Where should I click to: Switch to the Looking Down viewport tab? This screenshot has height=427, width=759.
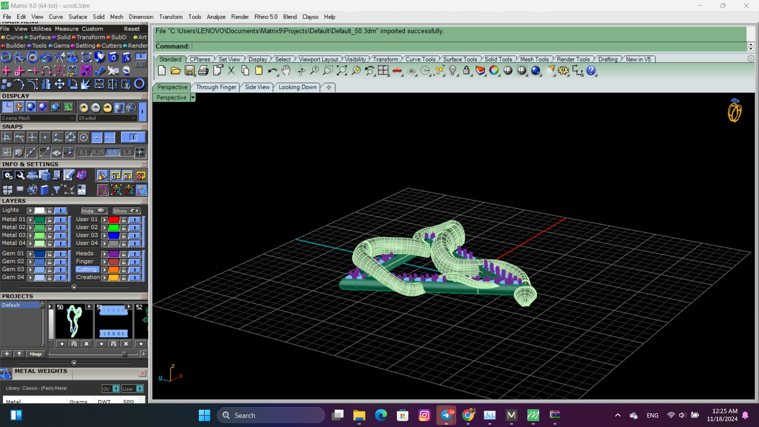(x=297, y=87)
